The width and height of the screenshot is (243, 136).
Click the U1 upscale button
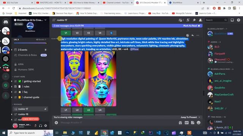(66, 110)
